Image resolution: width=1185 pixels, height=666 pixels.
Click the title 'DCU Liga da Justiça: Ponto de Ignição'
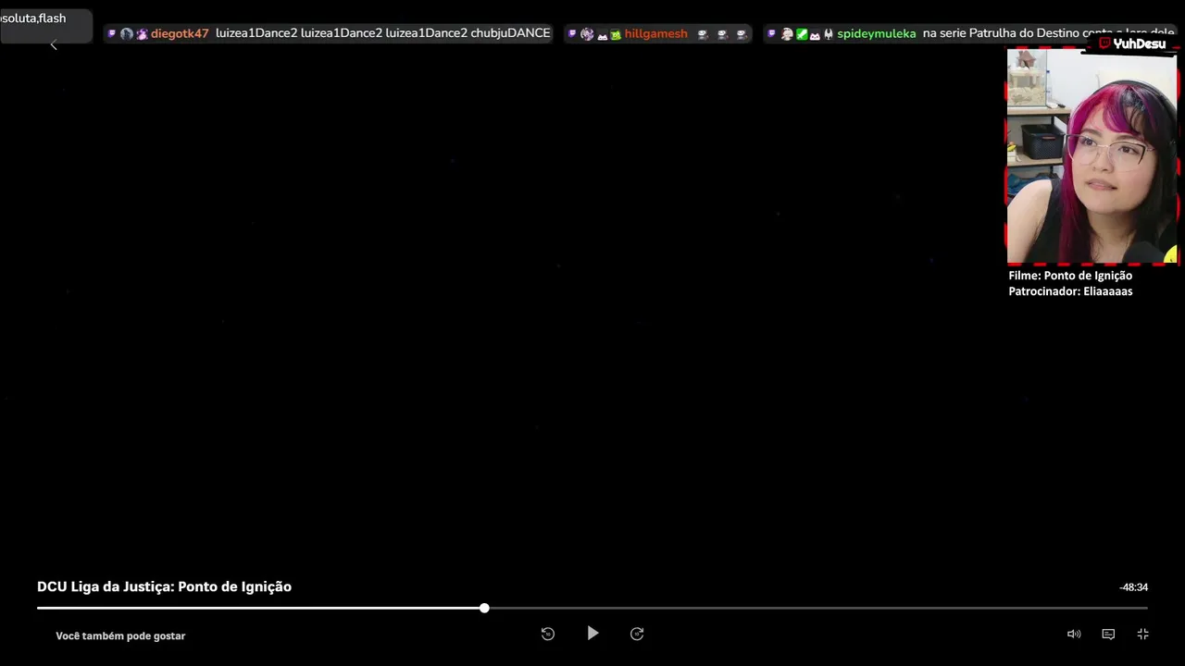coord(164,586)
